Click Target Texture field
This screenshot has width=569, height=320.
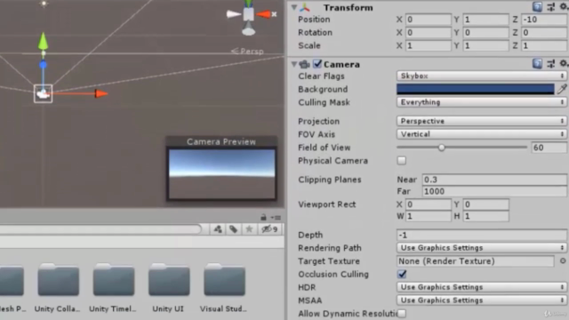pyautogui.click(x=476, y=260)
